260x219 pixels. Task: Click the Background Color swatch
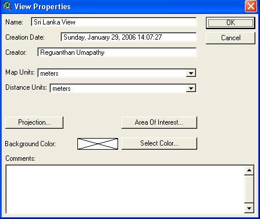point(98,144)
